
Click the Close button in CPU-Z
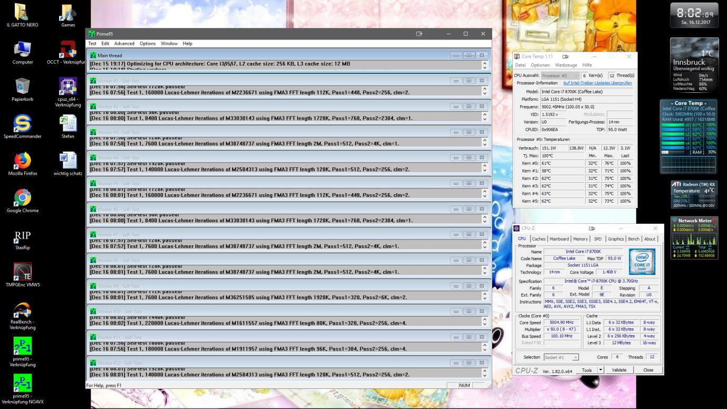pos(648,370)
